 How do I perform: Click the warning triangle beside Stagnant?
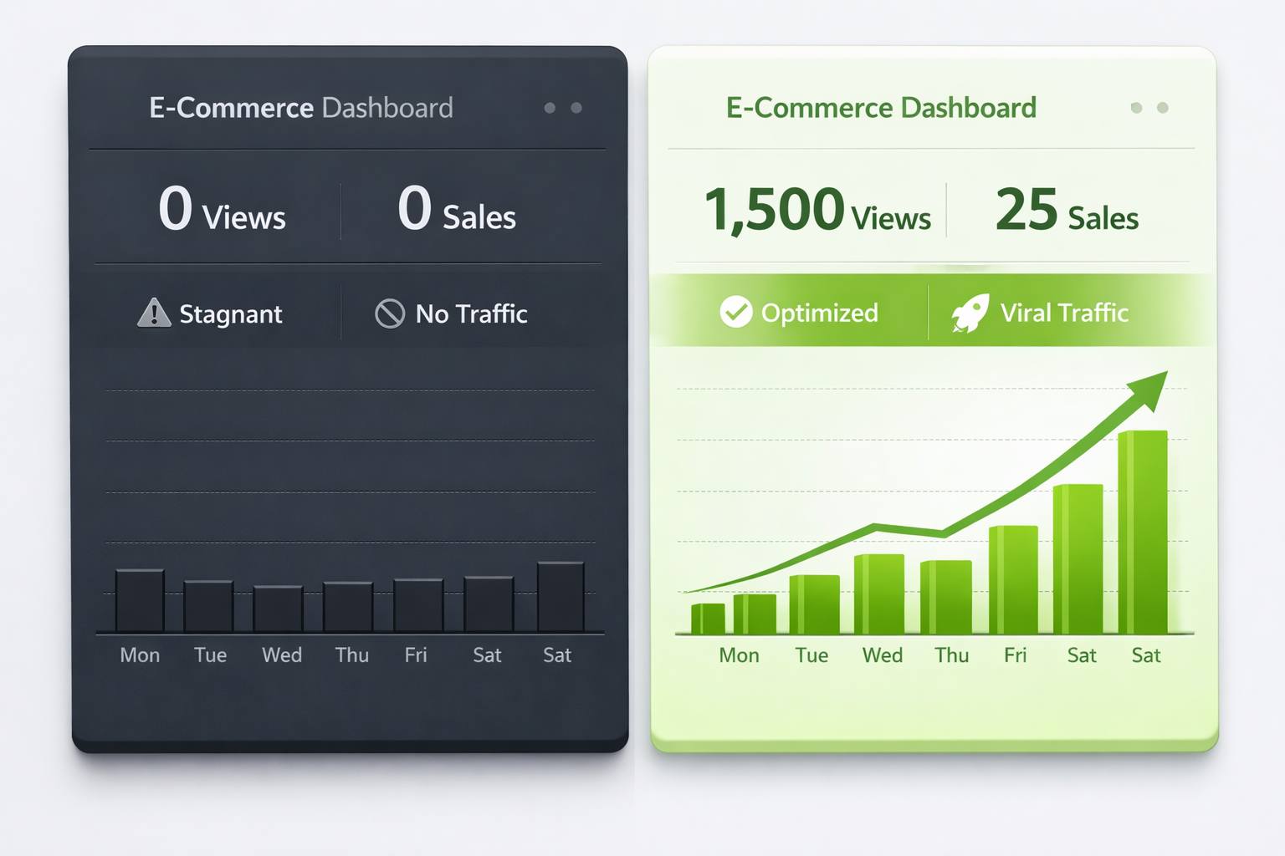pos(156,314)
